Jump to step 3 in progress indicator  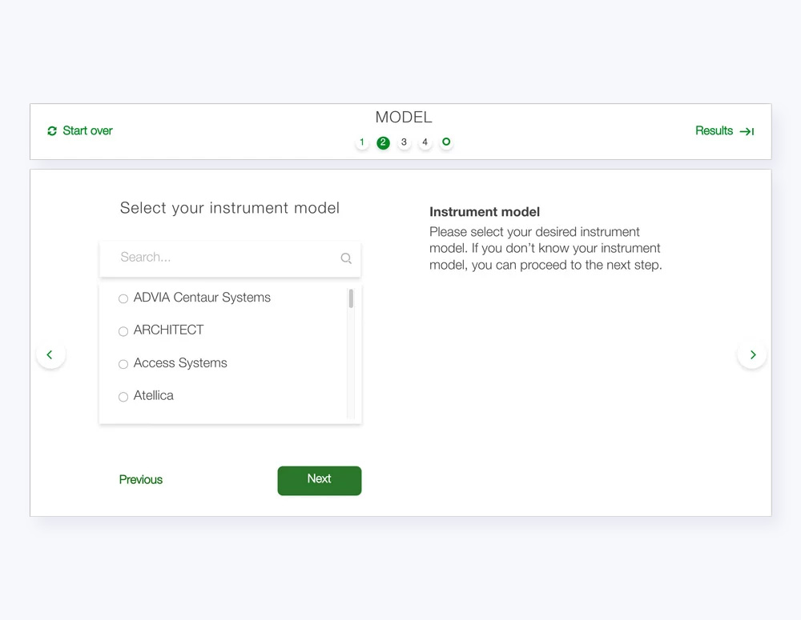(x=404, y=142)
